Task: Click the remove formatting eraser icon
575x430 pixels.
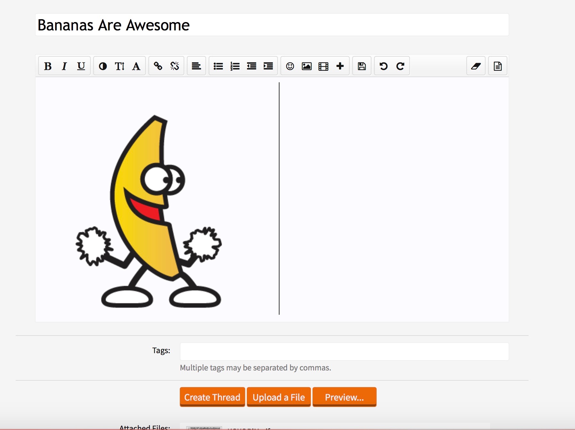Action: 476,66
